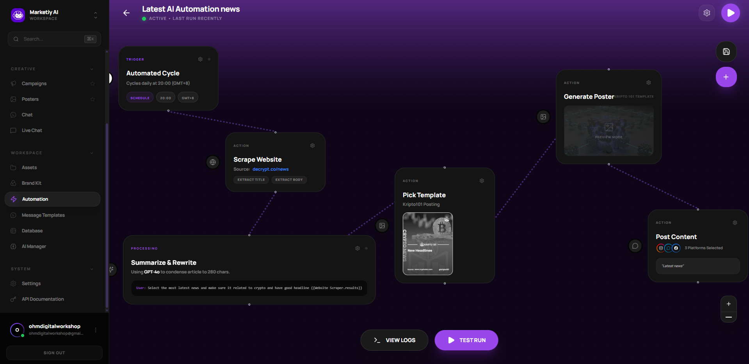Toggle the Messenger platform in Post Content
Image resolution: width=749 pixels, height=364 pixels.
[668, 248]
